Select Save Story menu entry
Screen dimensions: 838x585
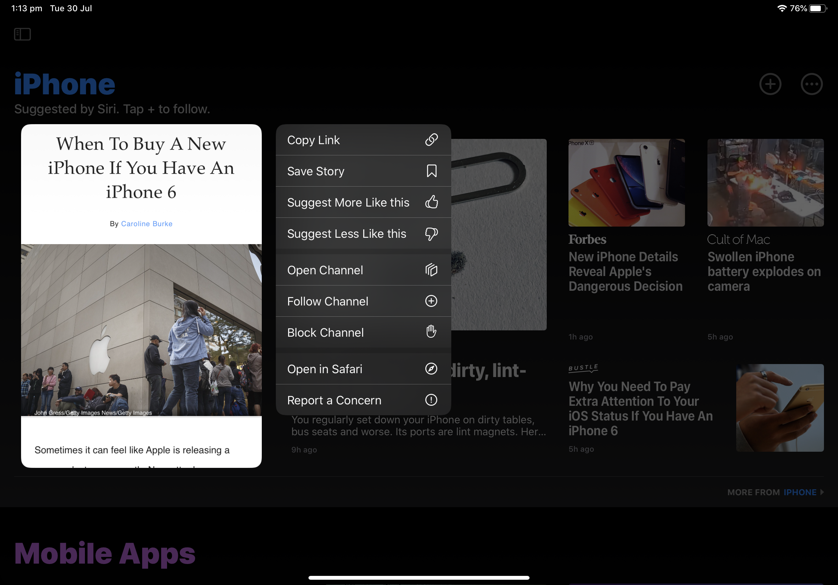[x=363, y=171]
